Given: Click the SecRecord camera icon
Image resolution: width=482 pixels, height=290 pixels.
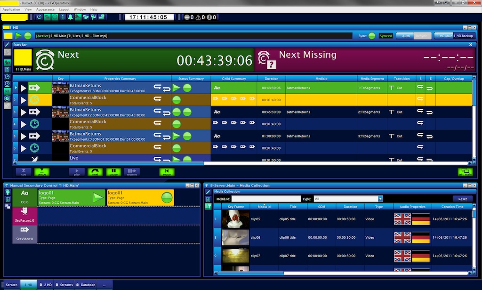Looking at the screenshot, I should [24, 213].
